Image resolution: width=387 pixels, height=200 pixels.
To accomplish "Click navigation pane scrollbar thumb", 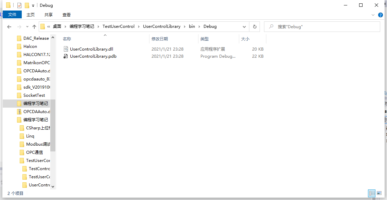I will click(53, 125).
